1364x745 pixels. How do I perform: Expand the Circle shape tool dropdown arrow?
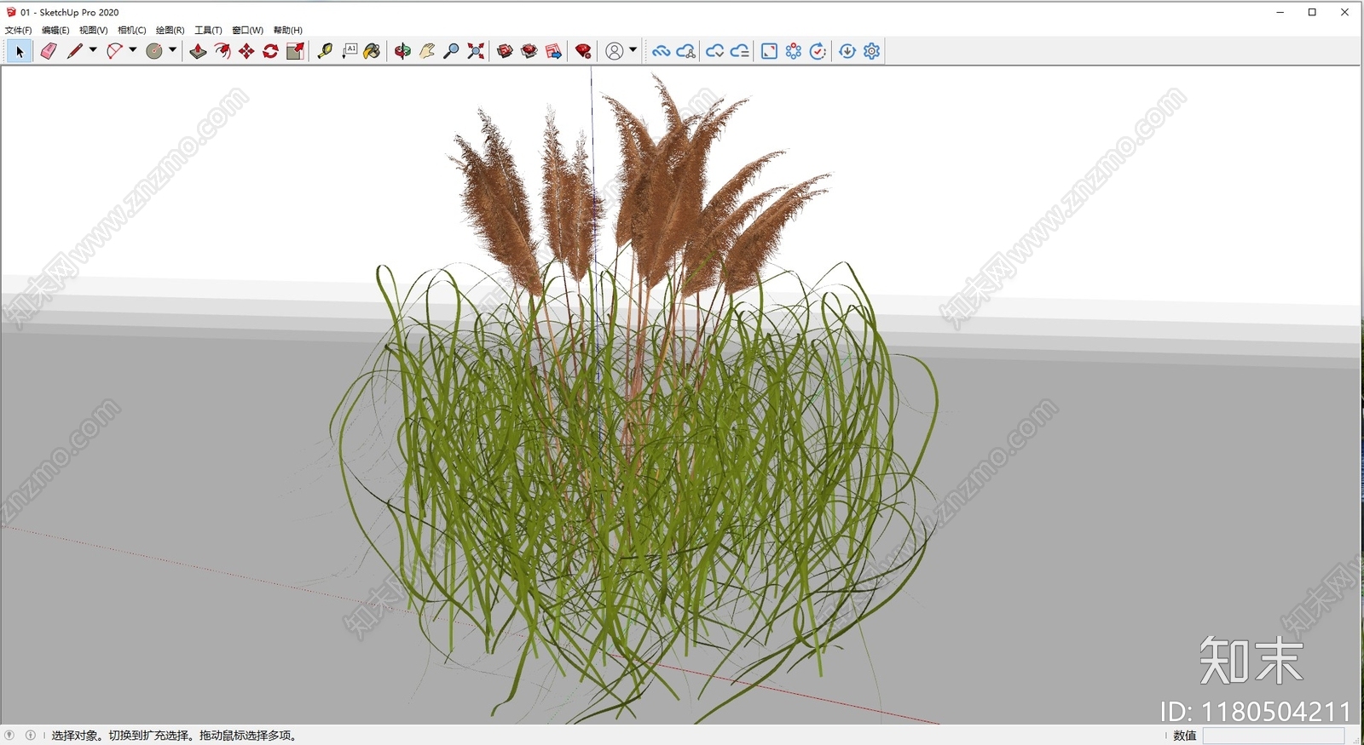pyautogui.click(x=172, y=50)
